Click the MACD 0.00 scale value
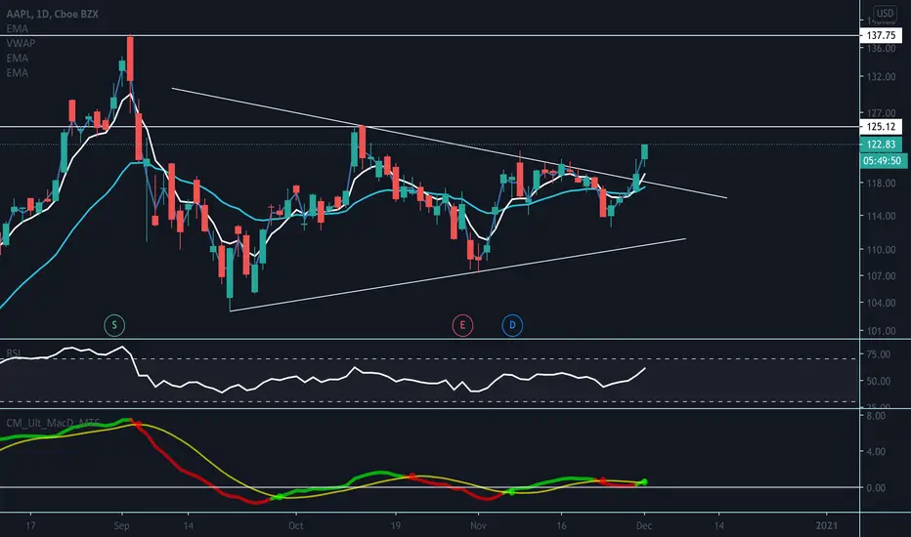911x537 pixels. click(x=876, y=487)
